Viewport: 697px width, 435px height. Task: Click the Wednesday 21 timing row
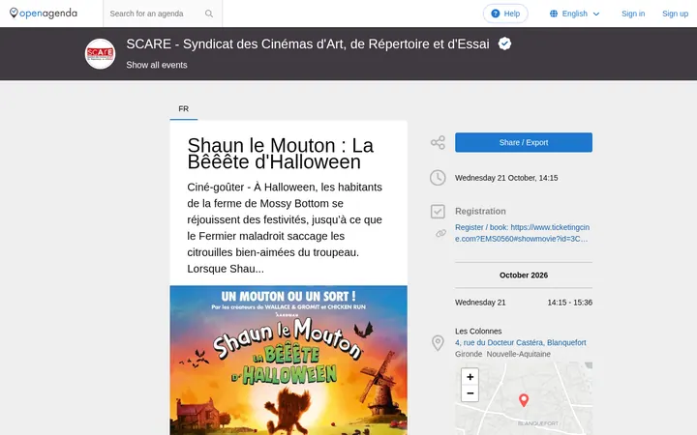tap(523, 303)
